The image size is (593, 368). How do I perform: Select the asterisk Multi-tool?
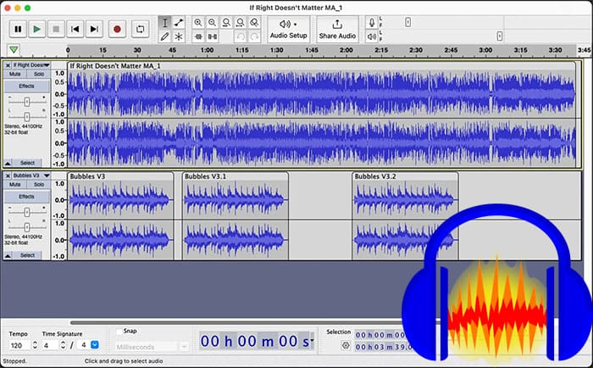[x=179, y=36]
